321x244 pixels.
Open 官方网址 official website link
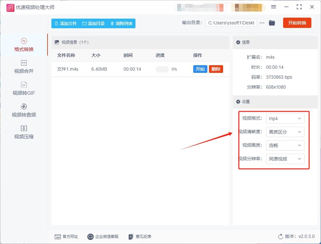66,237
